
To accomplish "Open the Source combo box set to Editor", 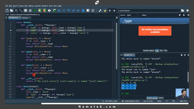I will [x=133, y=15].
